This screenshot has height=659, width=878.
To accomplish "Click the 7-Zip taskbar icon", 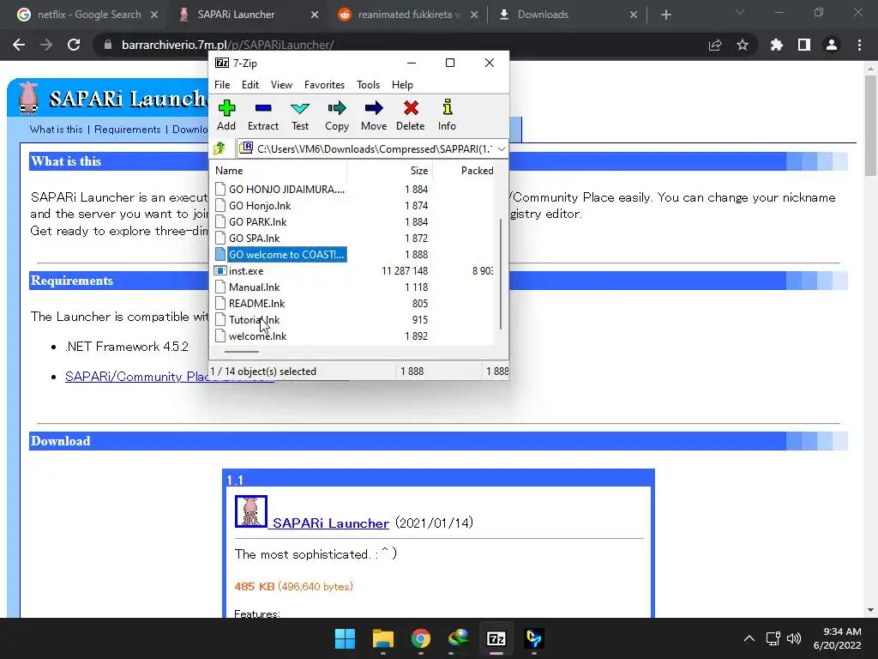I will click(x=496, y=638).
